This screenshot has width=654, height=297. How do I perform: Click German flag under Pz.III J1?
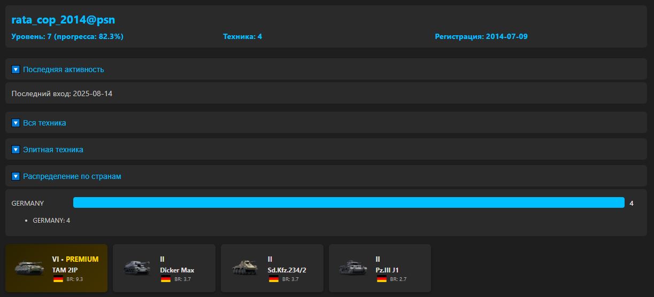click(382, 279)
